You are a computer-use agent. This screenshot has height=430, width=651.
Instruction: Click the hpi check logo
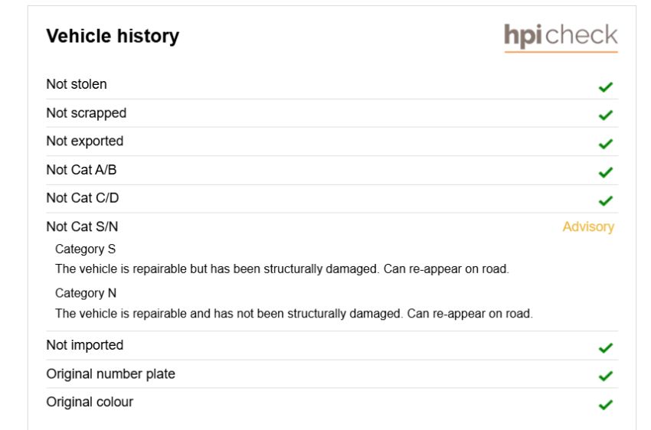coord(561,37)
